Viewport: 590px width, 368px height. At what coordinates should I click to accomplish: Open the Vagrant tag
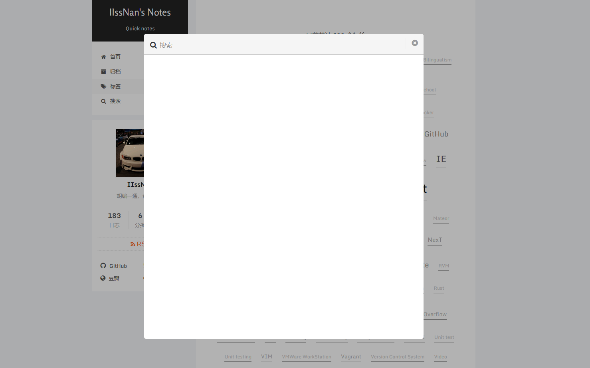(x=351, y=357)
